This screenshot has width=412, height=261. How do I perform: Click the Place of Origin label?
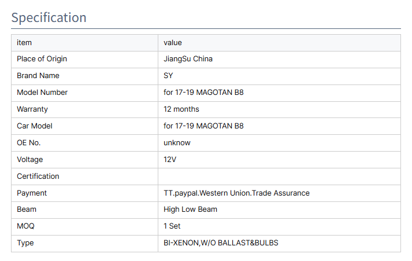click(x=42, y=59)
